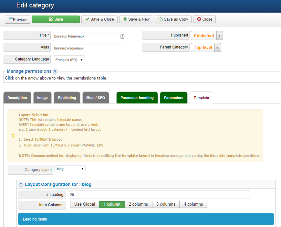Click the Alias input field
281x227 pixels.
[89, 48]
